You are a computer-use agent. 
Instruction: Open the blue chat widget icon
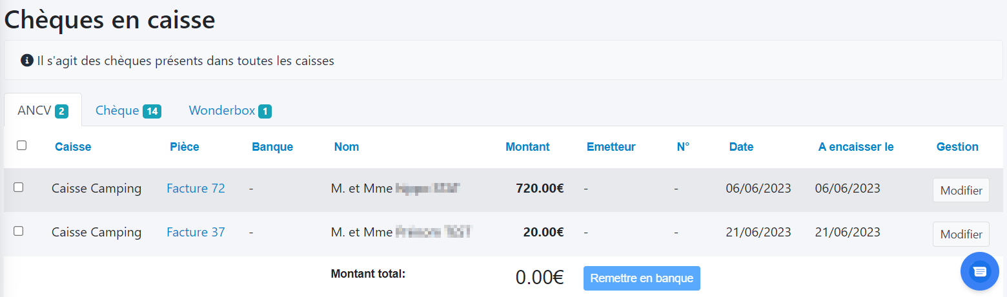click(x=979, y=271)
